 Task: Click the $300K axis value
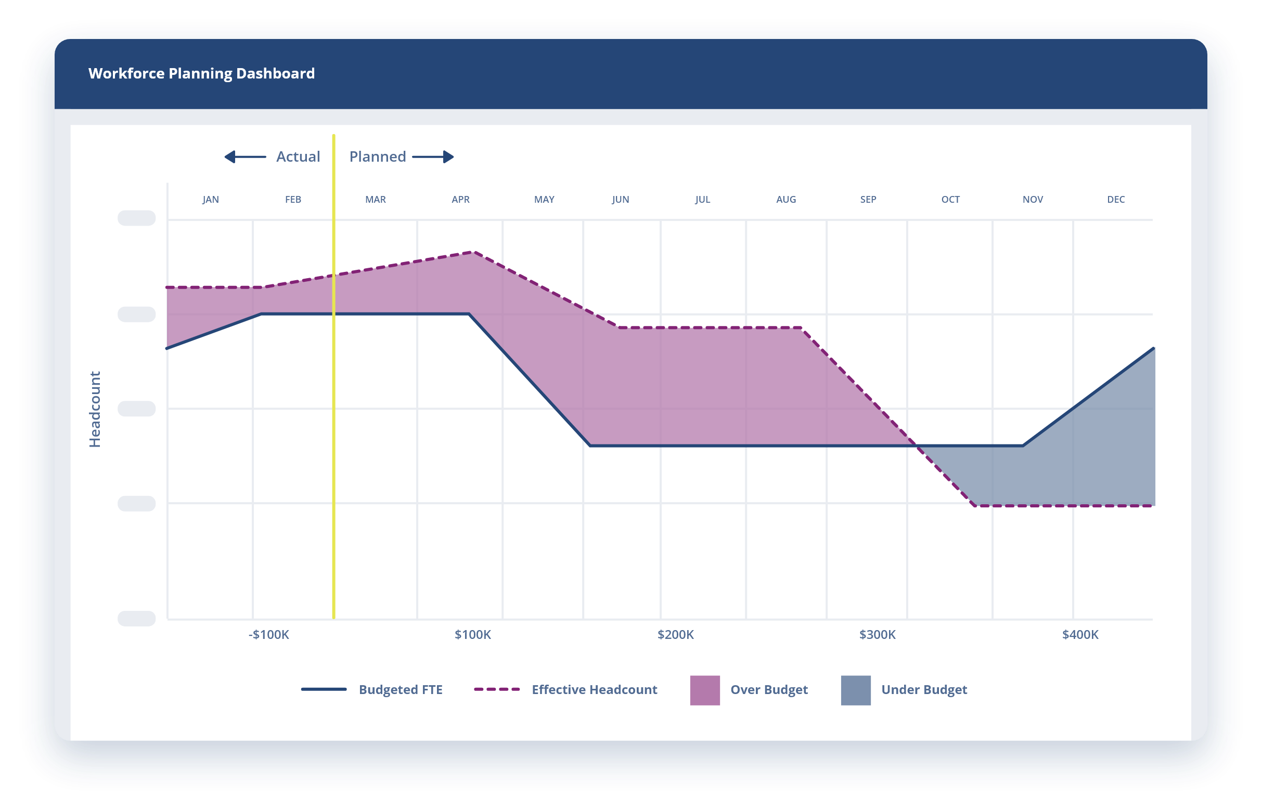[x=878, y=635]
